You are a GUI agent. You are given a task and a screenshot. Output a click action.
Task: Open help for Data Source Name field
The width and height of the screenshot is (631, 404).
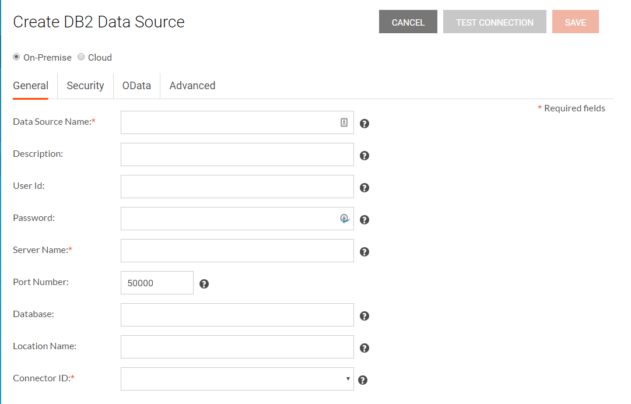tap(364, 124)
